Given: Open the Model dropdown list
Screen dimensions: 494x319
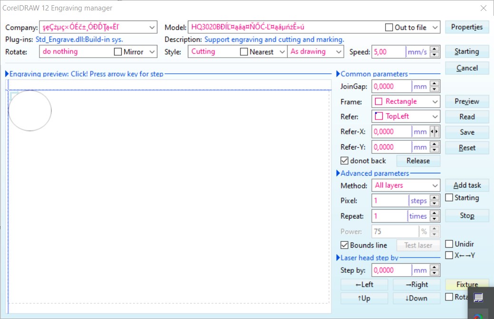Looking at the screenshot, I should 435,27.
